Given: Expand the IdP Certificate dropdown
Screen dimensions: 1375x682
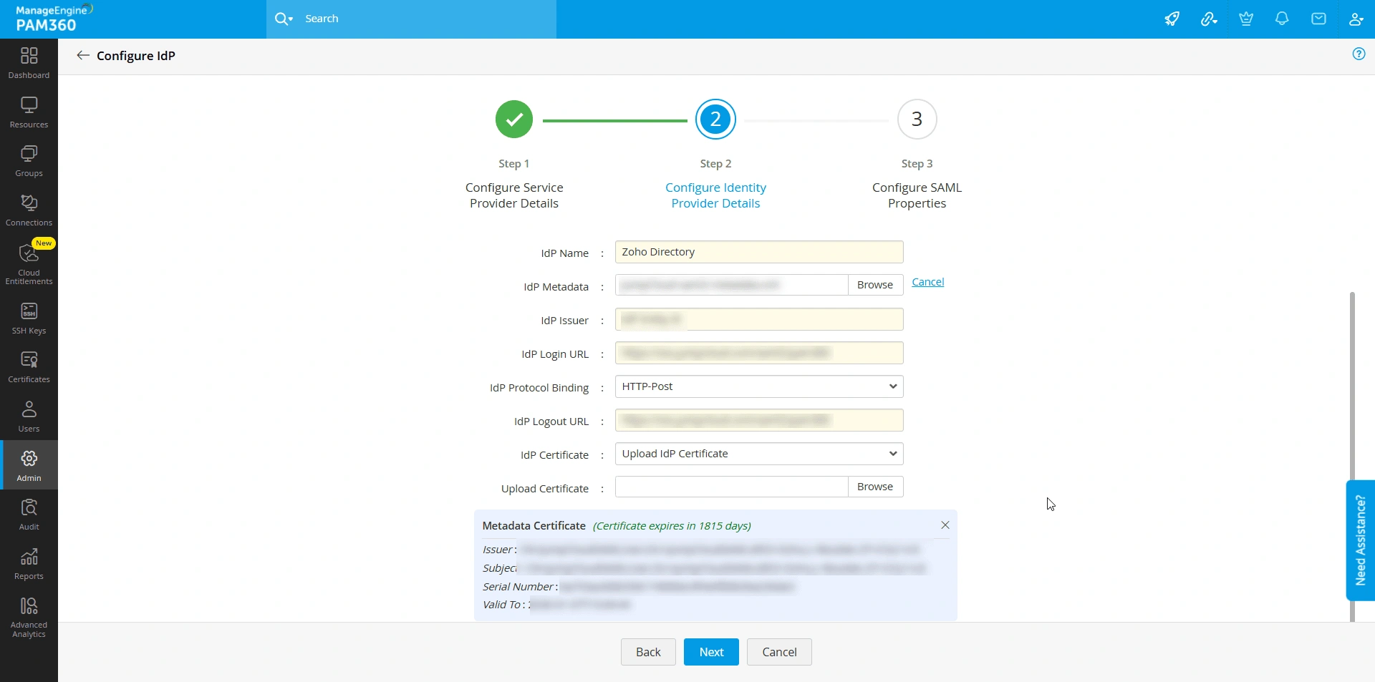Looking at the screenshot, I should coord(759,454).
